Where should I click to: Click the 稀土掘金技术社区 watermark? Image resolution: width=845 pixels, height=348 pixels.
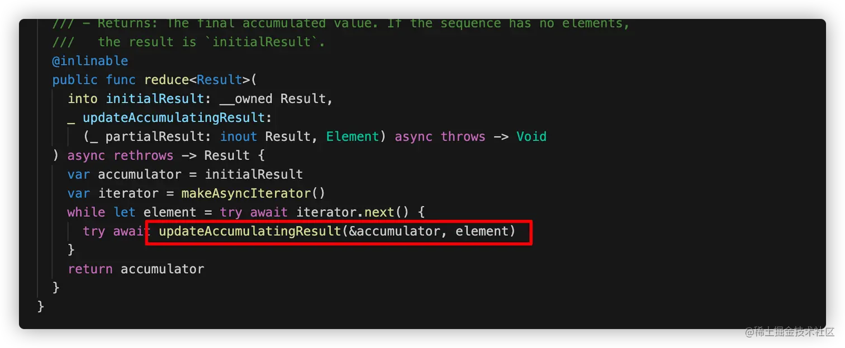tap(789, 331)
